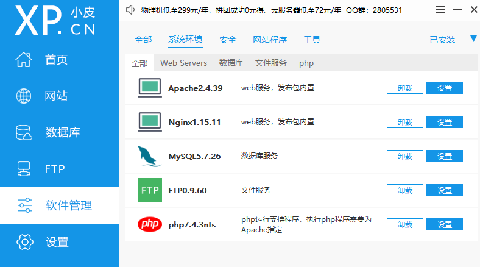Image resolution: width=480 pixels, height=267 pixels.
Task: Open 设置 for MySQL5.7.26
Action: (x=445, y=156)
